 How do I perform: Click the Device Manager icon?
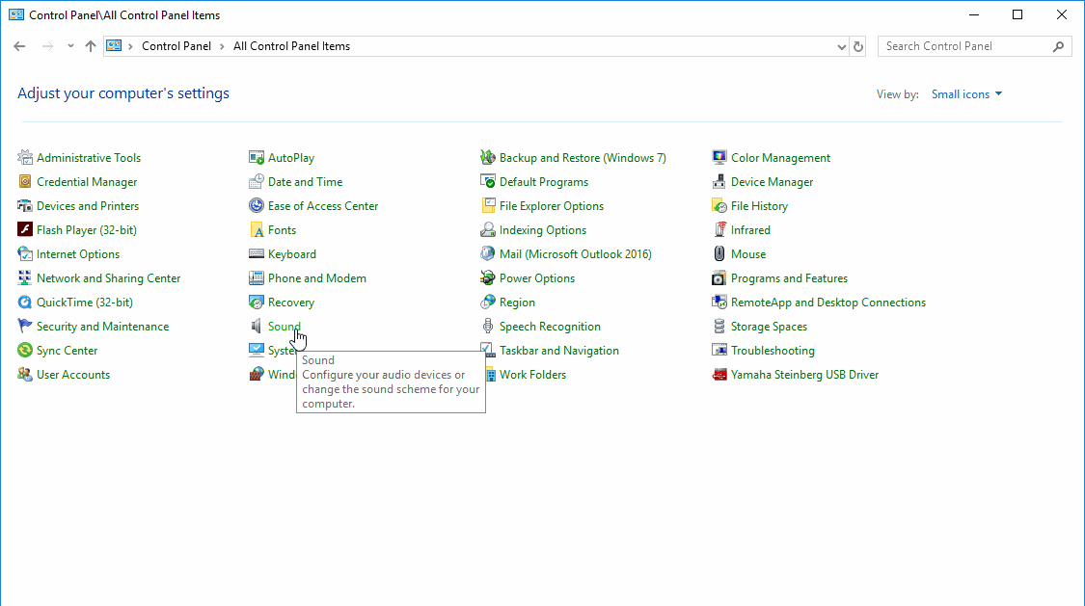click(x=719, y=182)
